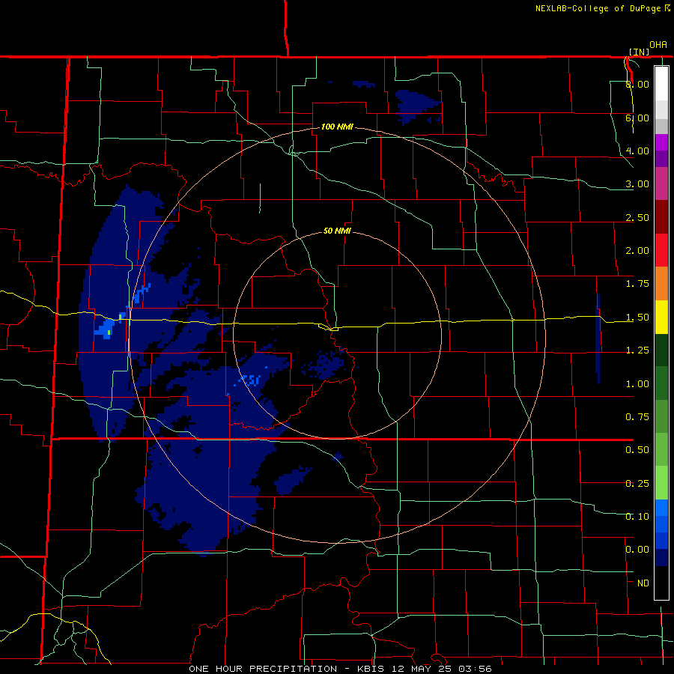Click the 1.00 legend value
Viewport: 674px width, 674px height.
pyautogui.click(x=637, y=384)
